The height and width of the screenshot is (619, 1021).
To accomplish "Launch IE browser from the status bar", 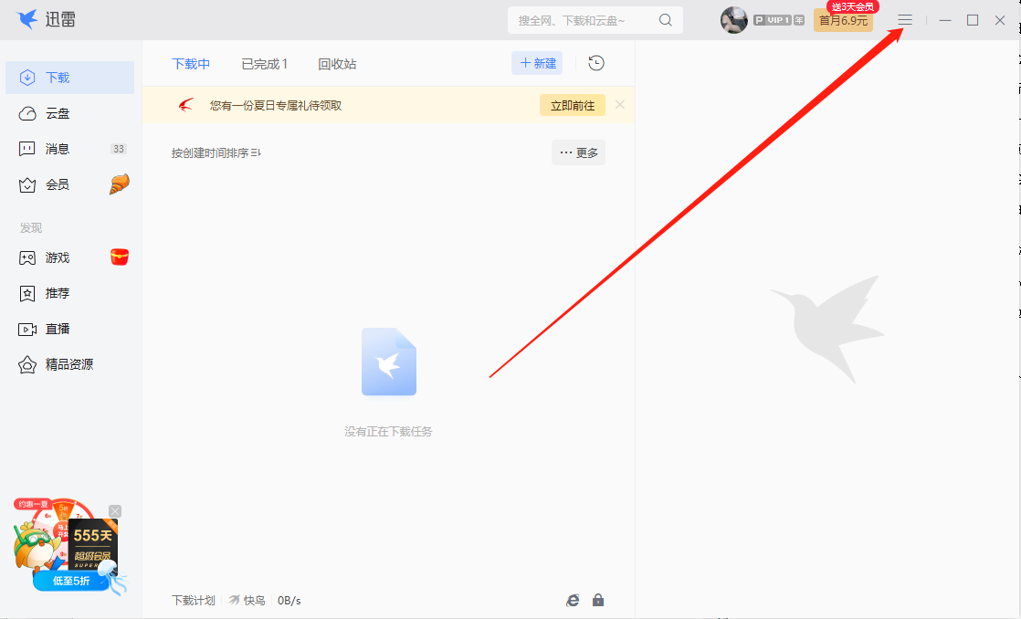I will (573, 600).
